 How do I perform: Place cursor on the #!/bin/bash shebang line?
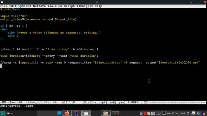point(10,9)
